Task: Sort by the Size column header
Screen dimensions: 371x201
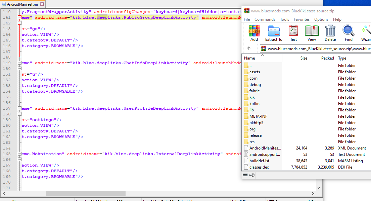Action: point(295,58)
